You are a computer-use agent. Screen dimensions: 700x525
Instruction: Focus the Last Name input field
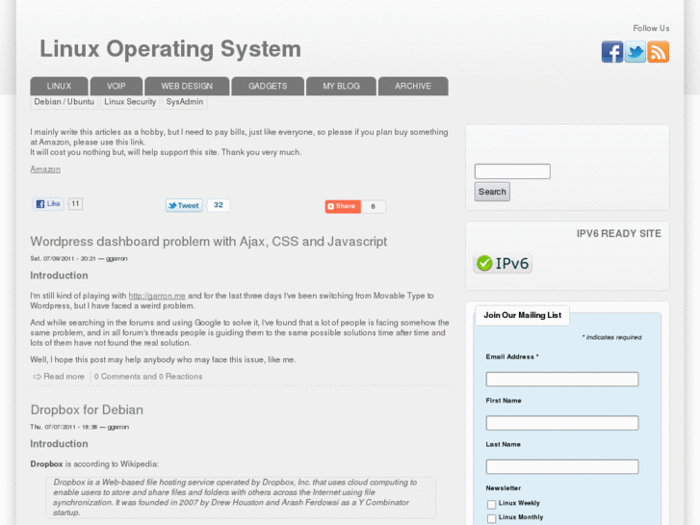pos(562,467)
